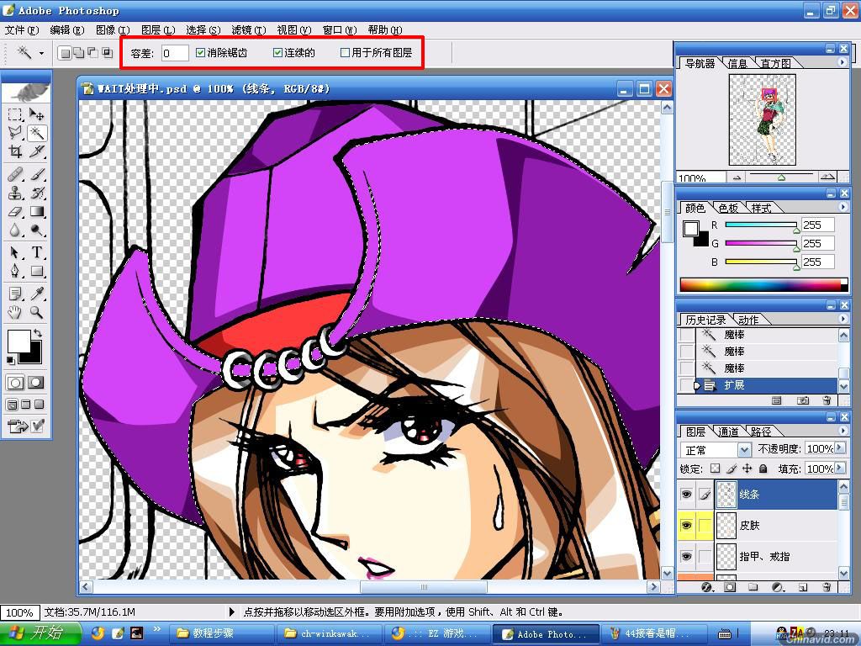This screenshot has height=646, width=861.
Task: Uncheck the 连续的 checkbox
Action: pos(277,53)
